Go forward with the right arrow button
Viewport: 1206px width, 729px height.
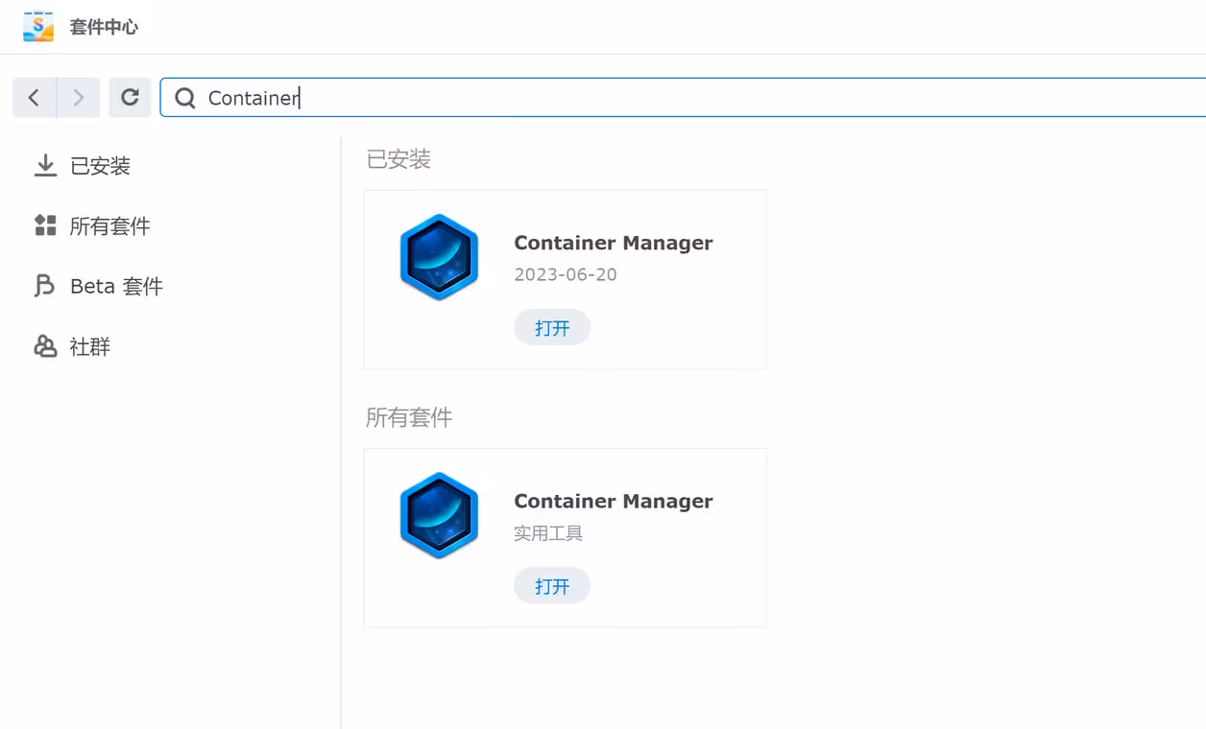(79, 98)
